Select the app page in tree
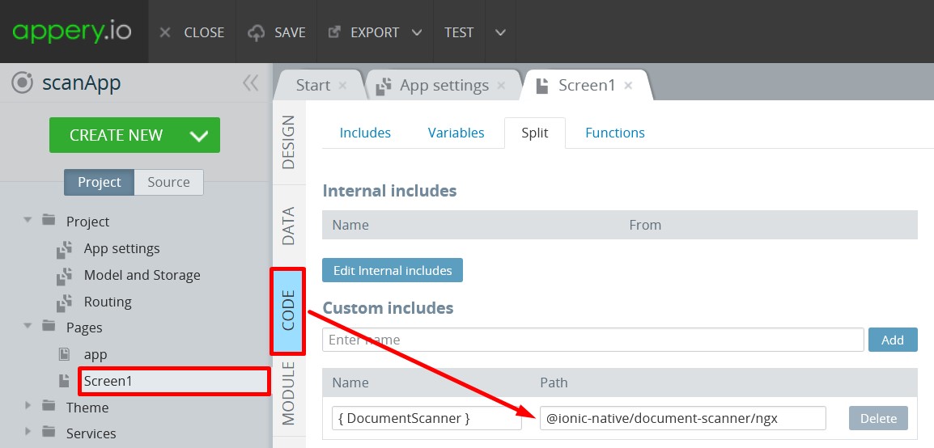 tap(96, 354)
